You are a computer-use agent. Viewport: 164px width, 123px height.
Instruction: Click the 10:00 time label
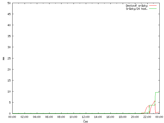[x=74, y=117]
